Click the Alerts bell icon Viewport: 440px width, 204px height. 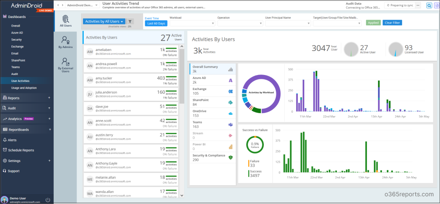(4, 140)
